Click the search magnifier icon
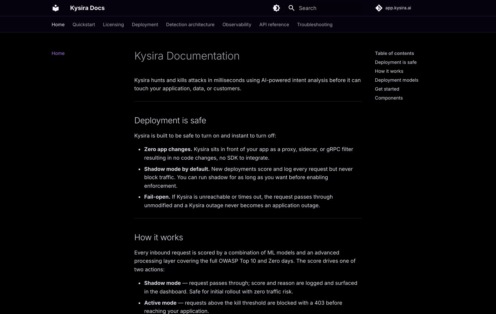The width and height of the screenshot is (496, 314). click(x=291, y=8)
